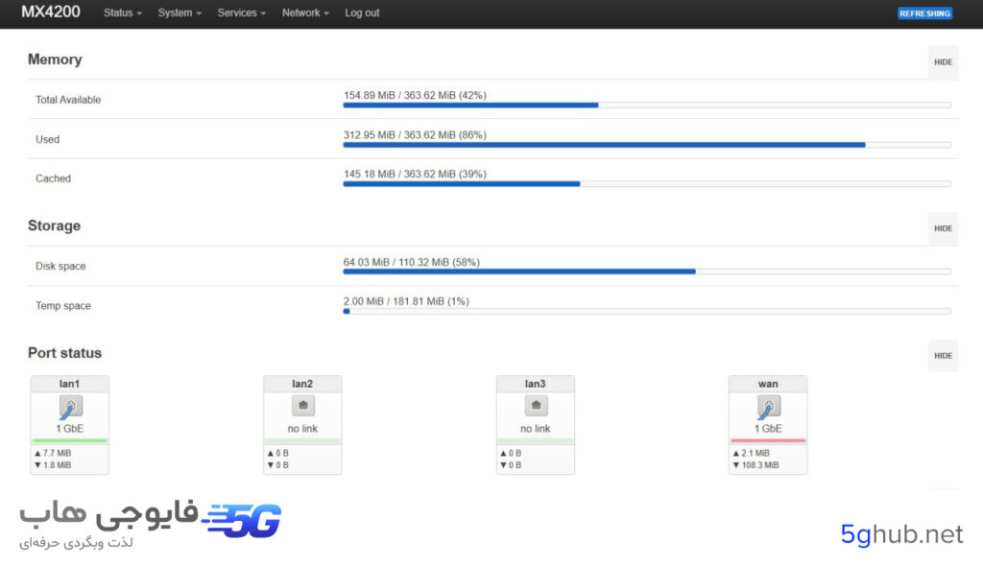Click the lan2 no link status text
The image size is (983, 567).
pyautogui.click(x=302, y=429)
